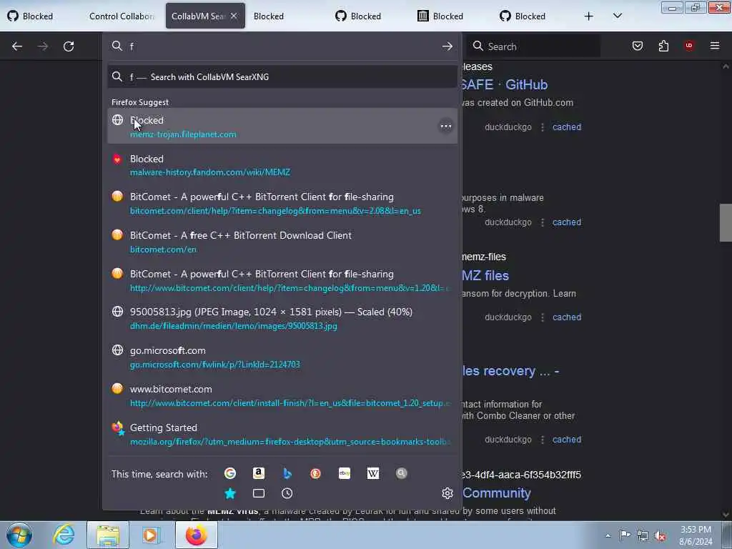Search this time with Wikipedia
732x549 pixels.
(373, 473)
